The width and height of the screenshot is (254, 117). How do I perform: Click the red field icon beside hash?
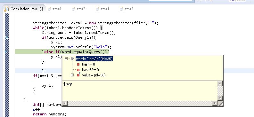point(78,64)
